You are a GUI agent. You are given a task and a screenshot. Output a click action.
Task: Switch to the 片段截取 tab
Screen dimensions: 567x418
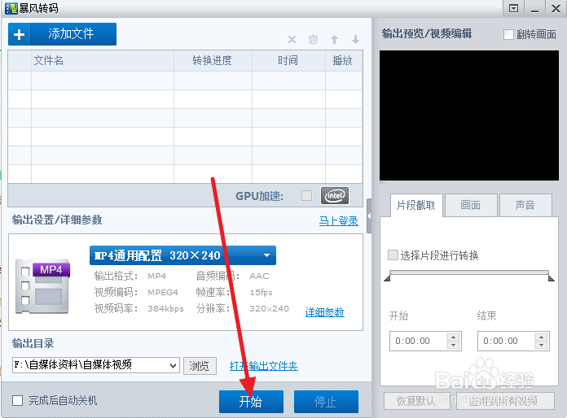[416, 206]
